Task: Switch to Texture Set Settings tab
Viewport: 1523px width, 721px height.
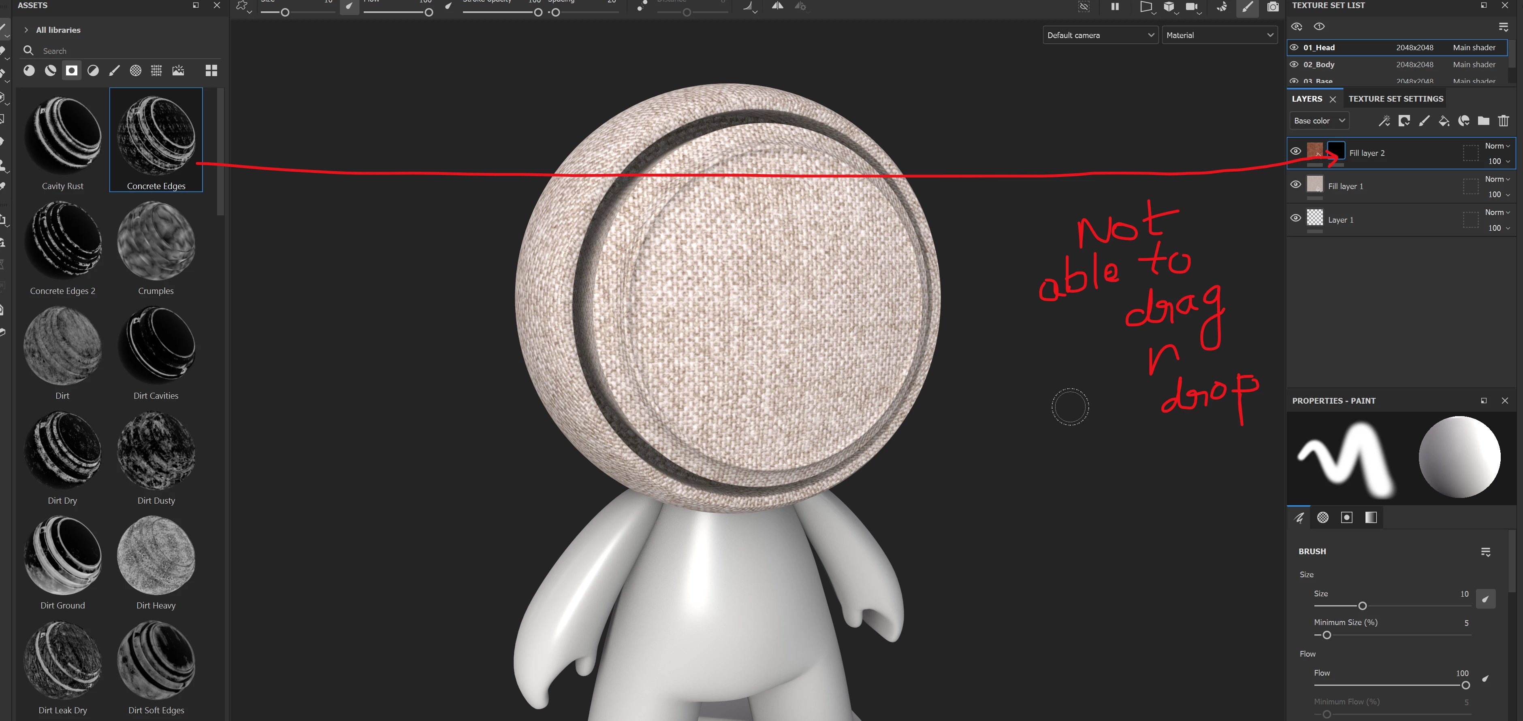Action: pos(1395,99)
